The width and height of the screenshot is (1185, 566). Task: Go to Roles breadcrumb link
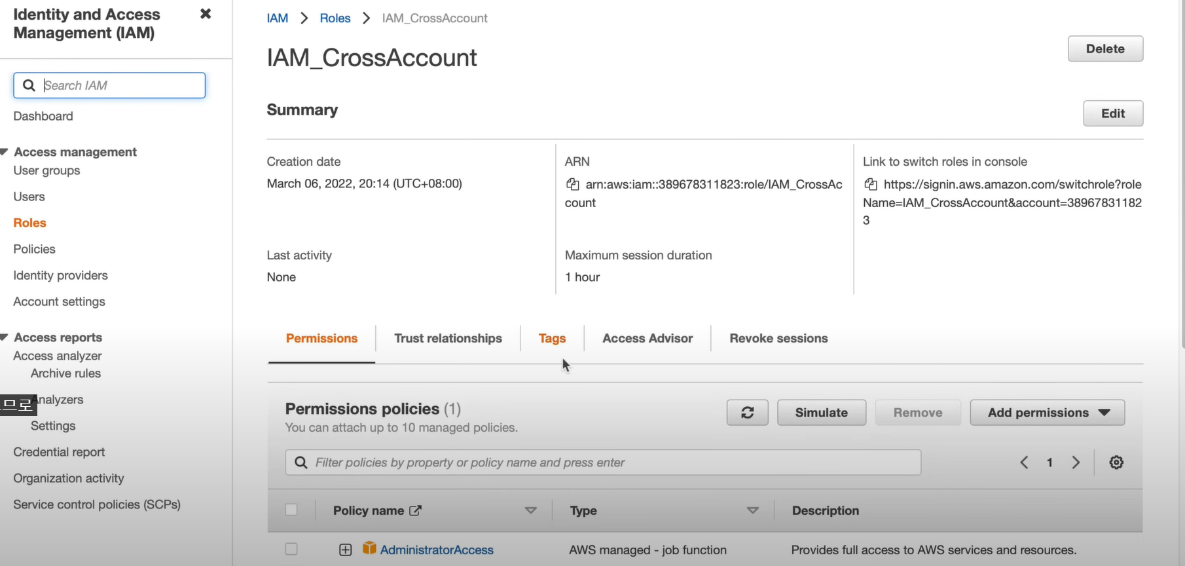[335, 18]
